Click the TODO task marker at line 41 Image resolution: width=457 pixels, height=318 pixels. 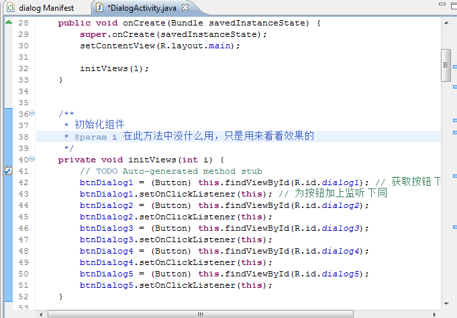pyautogui.click(x=9, y=170)
